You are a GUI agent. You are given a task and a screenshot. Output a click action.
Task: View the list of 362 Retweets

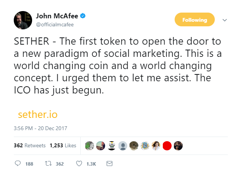[x=29, y=145]
